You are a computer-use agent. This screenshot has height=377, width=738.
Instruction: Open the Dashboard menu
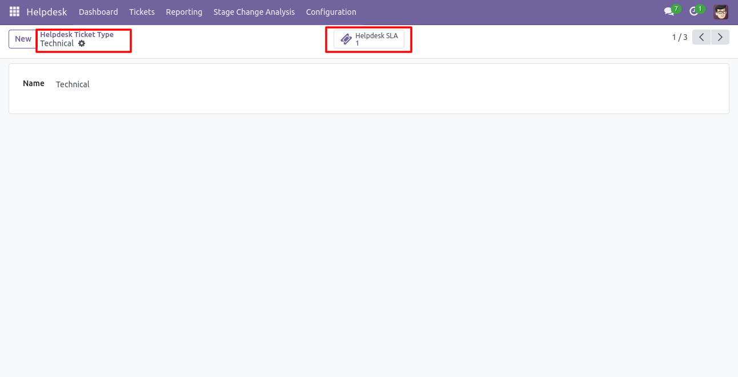click(98, 12)
